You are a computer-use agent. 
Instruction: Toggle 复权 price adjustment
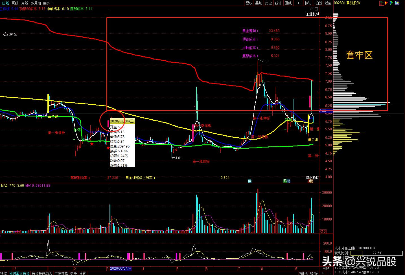[x=249, y=3]
